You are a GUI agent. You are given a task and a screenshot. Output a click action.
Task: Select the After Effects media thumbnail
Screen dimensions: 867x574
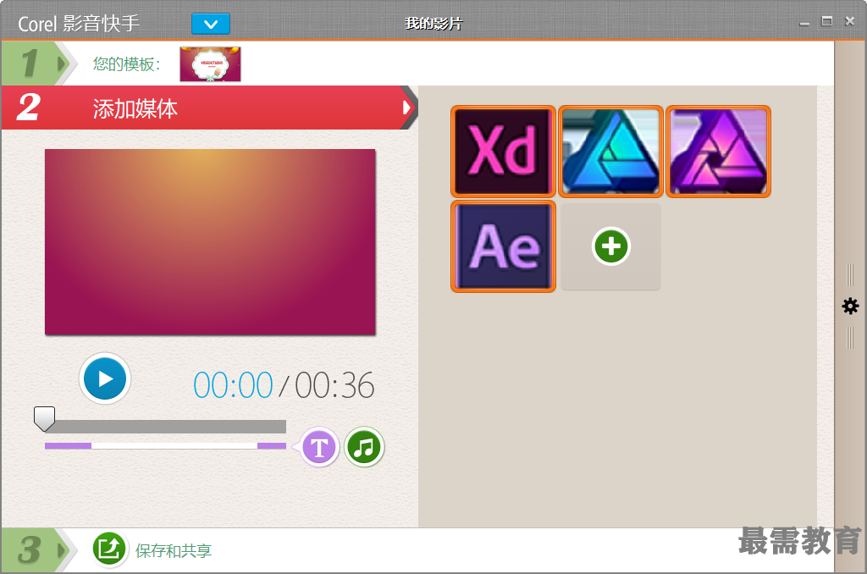tap(503, 246)
